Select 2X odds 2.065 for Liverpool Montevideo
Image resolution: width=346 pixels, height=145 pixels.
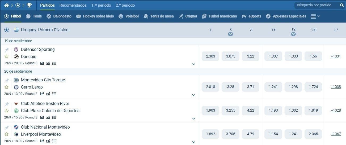(313, 134)
